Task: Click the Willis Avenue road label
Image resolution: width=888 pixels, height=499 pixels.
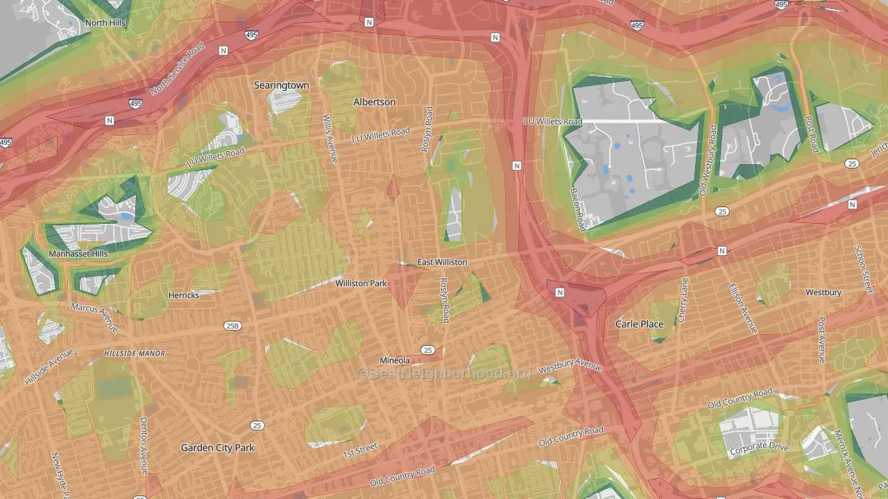Action: click(330, 139)
